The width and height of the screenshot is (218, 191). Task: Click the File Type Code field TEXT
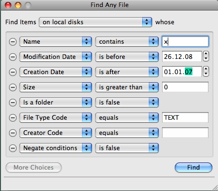(x=185, y=117)
